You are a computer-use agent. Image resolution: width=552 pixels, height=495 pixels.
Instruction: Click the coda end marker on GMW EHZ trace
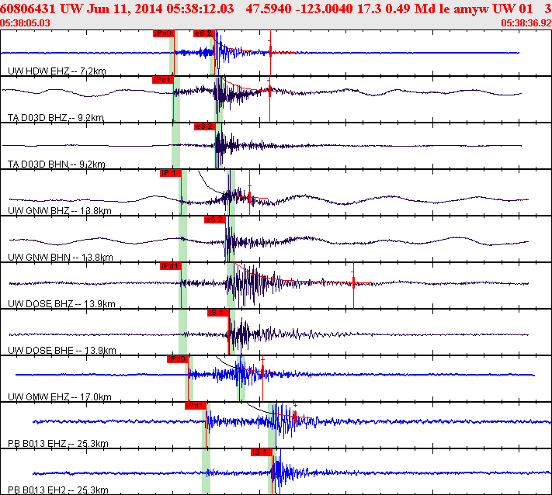click(x=262, y=371)
